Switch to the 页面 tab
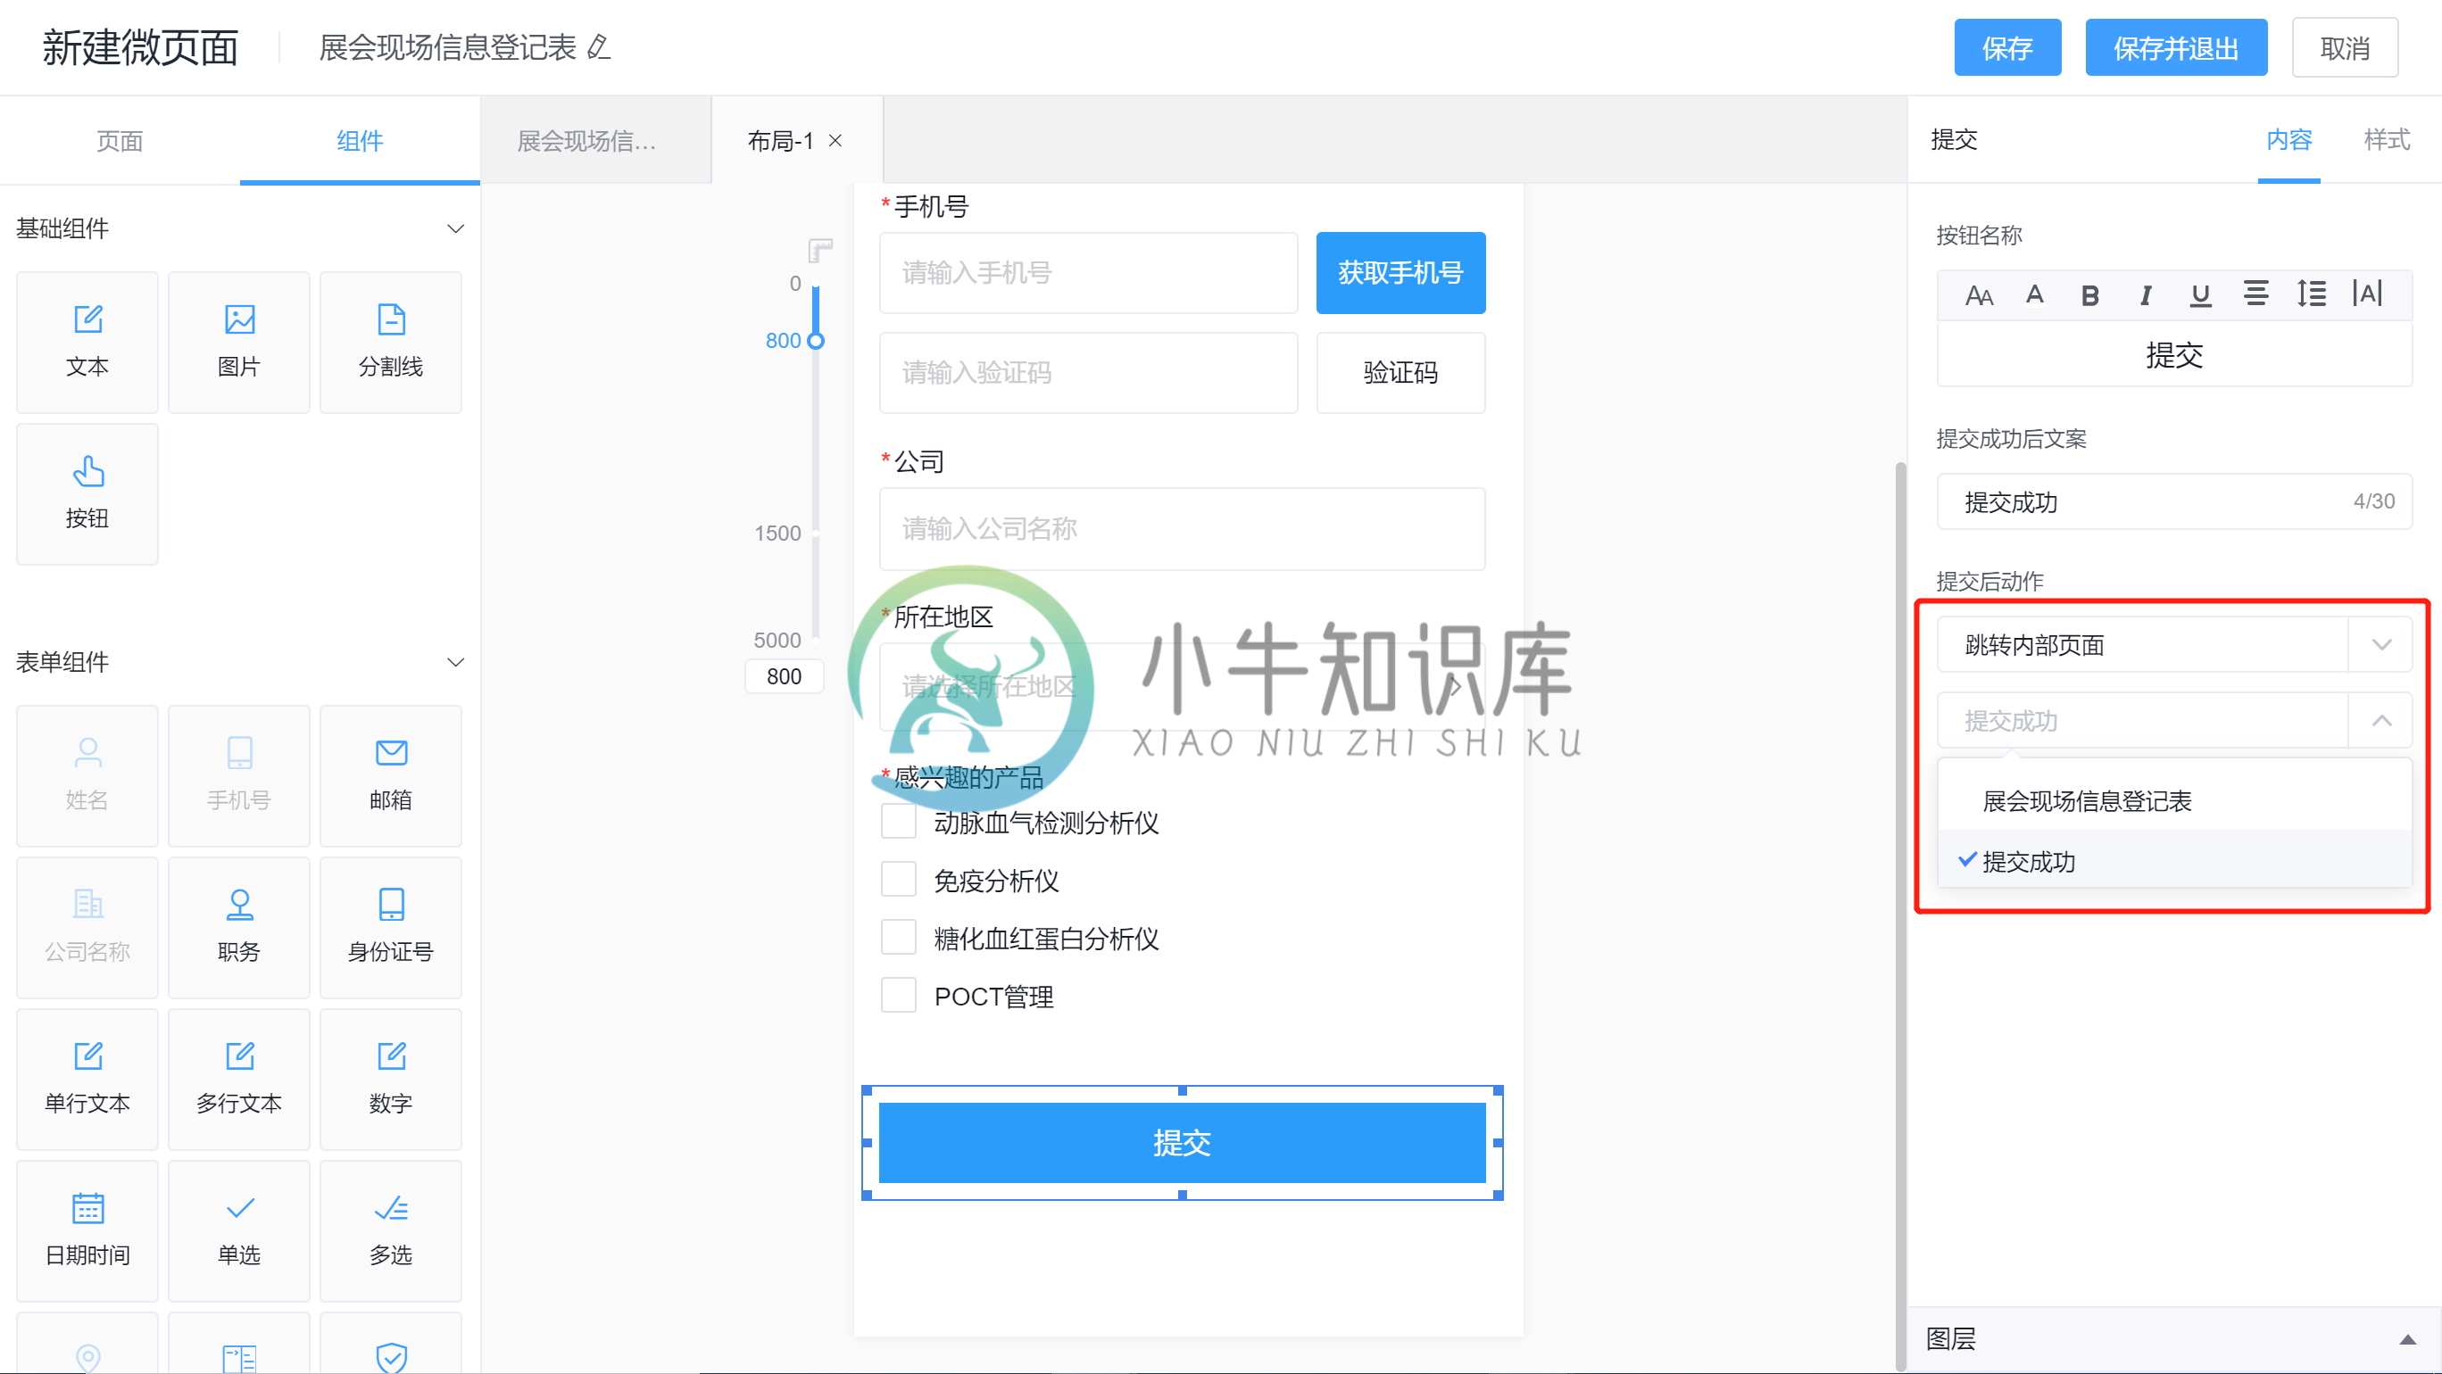The width and height of the screenshot is (2442, 1374). [120, 140]
